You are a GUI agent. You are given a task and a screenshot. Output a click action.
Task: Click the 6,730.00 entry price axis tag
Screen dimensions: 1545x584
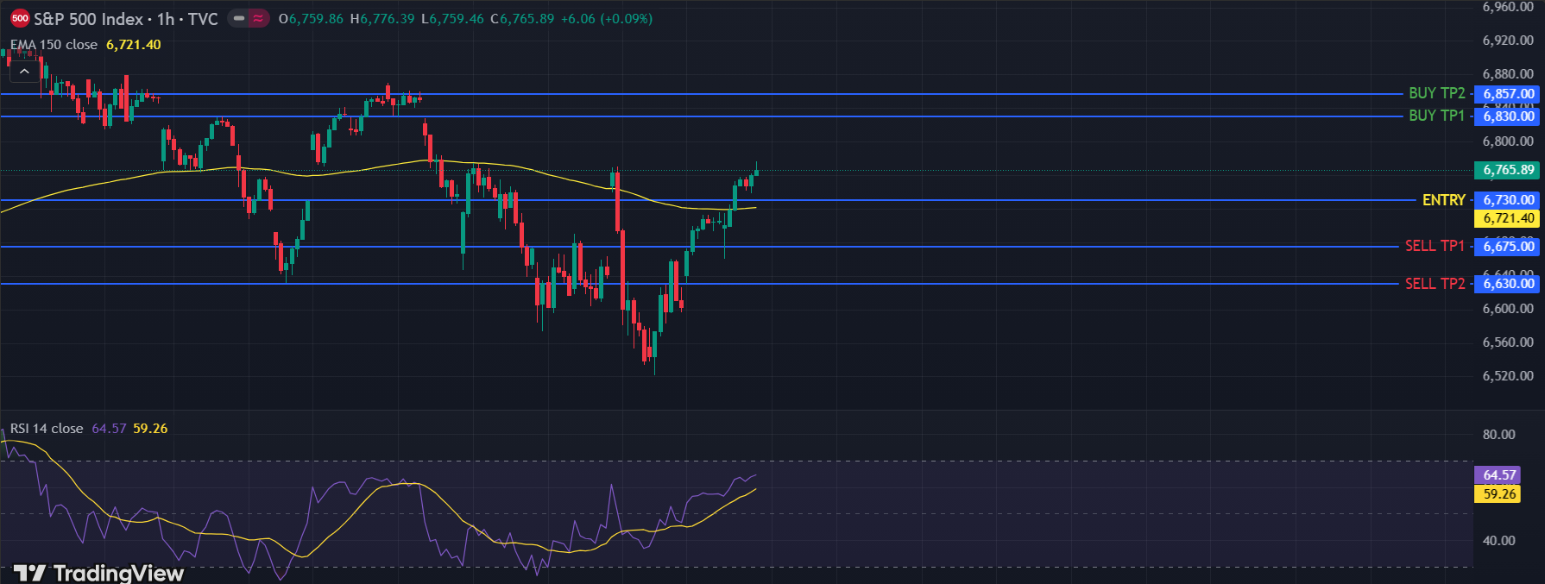[1508, 200]
